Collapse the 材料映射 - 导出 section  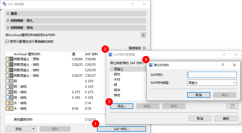[8, 28]
